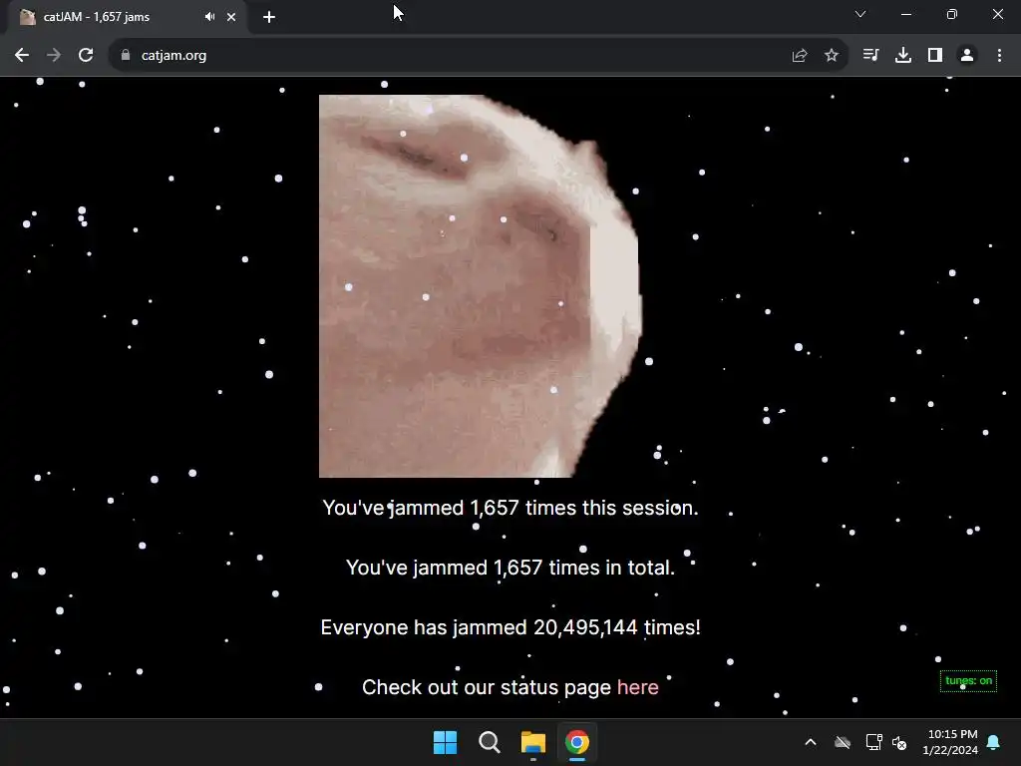Open the Windows Start menu

(446, 742)
